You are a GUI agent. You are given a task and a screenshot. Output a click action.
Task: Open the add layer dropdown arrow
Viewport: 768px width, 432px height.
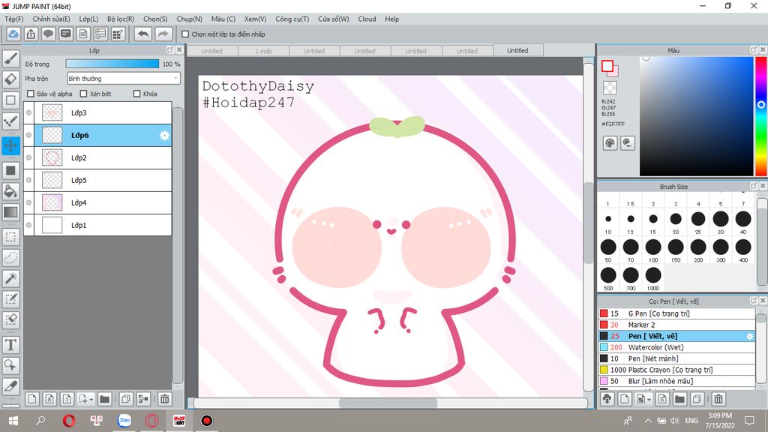pos(91,400)
